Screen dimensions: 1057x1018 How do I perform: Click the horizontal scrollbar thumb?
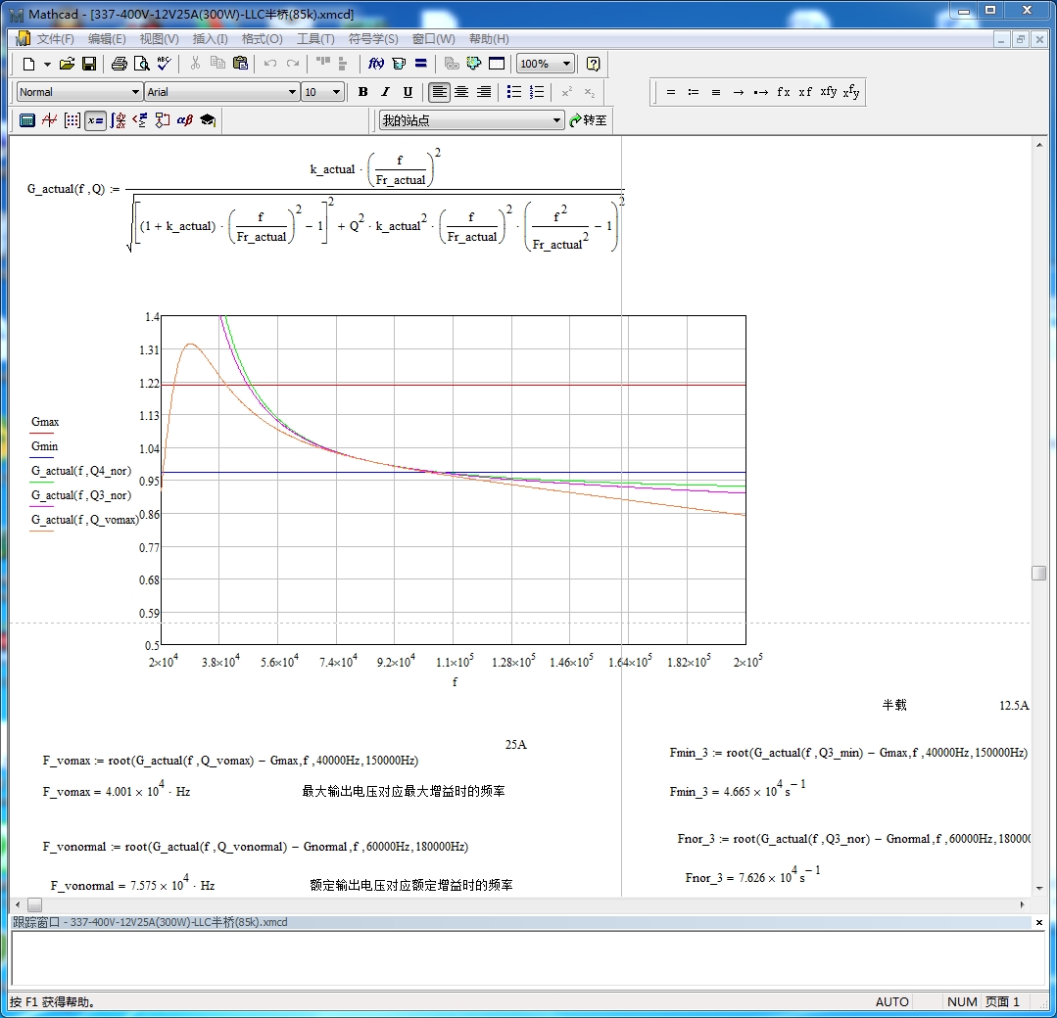[x=35, y=904]
